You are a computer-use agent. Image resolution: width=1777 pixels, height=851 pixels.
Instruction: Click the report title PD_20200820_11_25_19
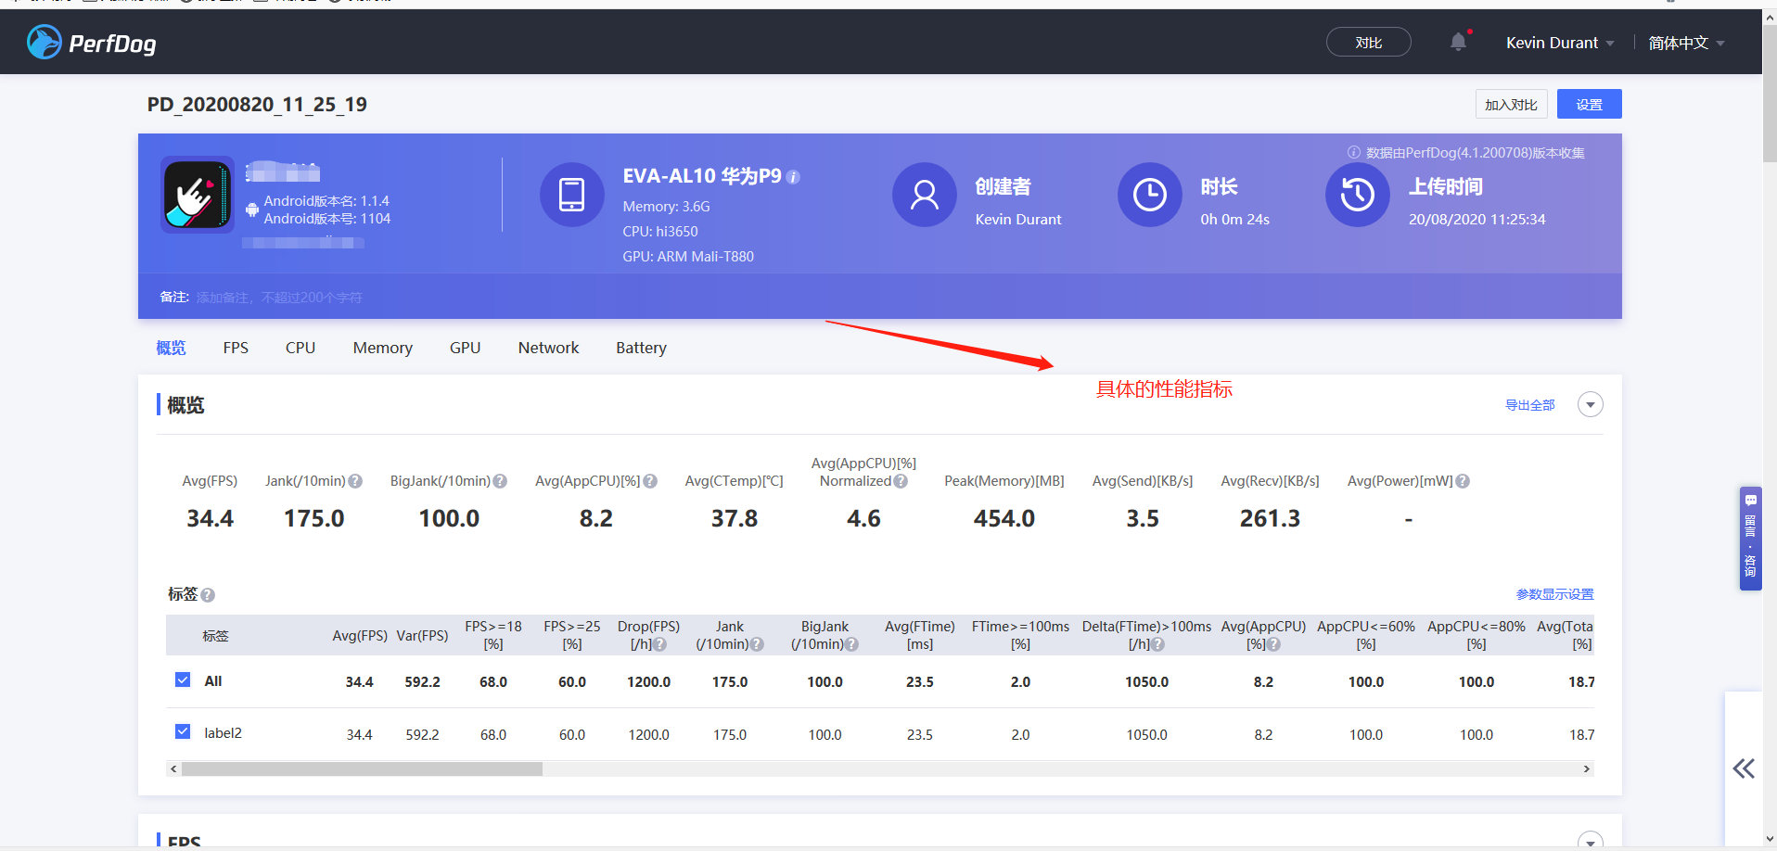[x=257, y=104]
